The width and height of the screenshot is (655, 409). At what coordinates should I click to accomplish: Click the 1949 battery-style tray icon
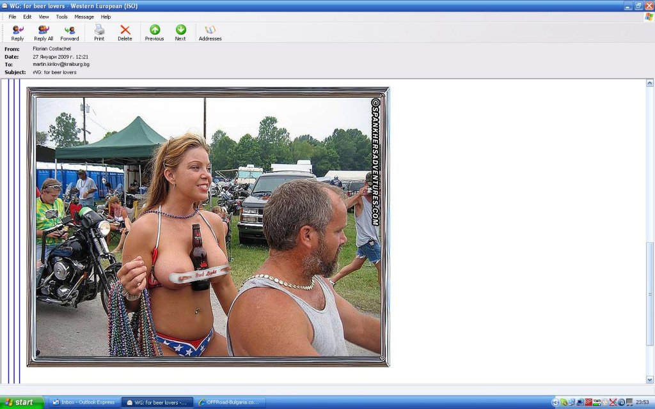point(597,403)
